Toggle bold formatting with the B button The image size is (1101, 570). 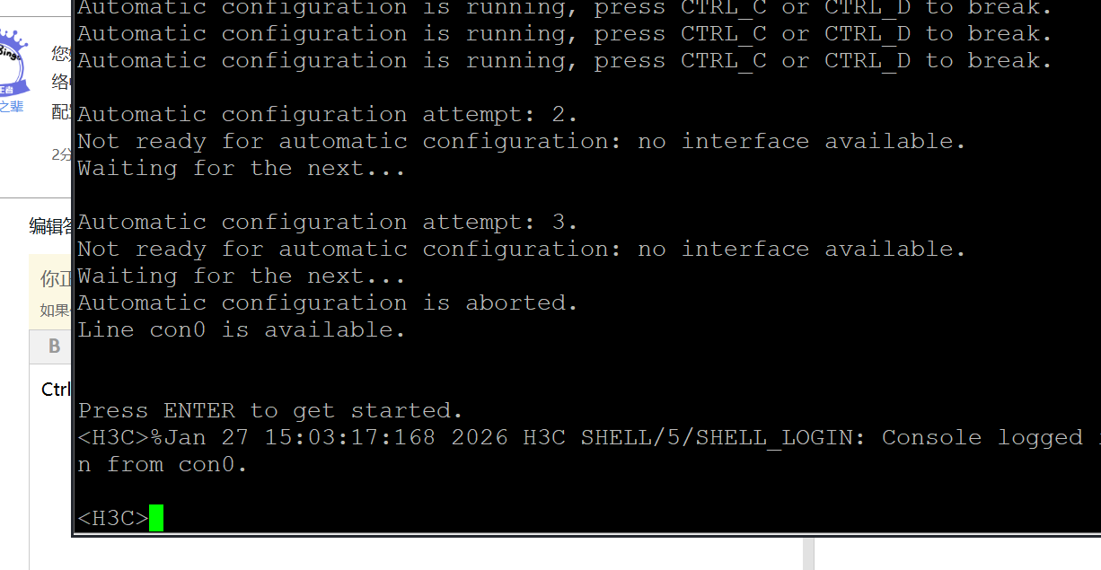(x=54, y=346)
